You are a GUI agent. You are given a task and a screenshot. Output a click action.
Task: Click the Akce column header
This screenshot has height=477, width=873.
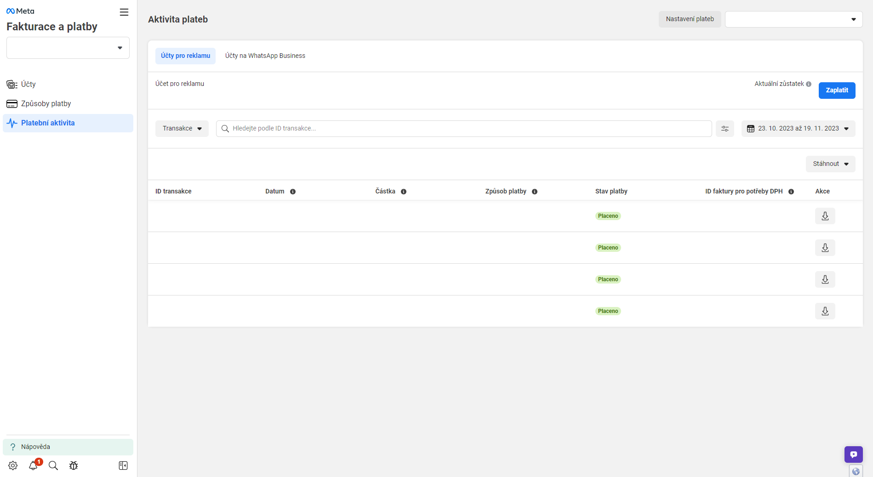[822, 191]
